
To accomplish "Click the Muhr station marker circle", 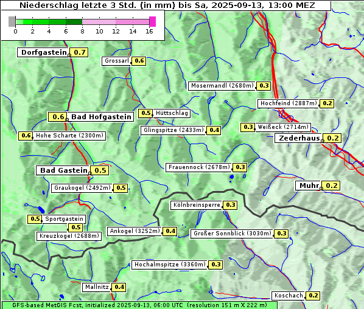I will tap(321, 189).
